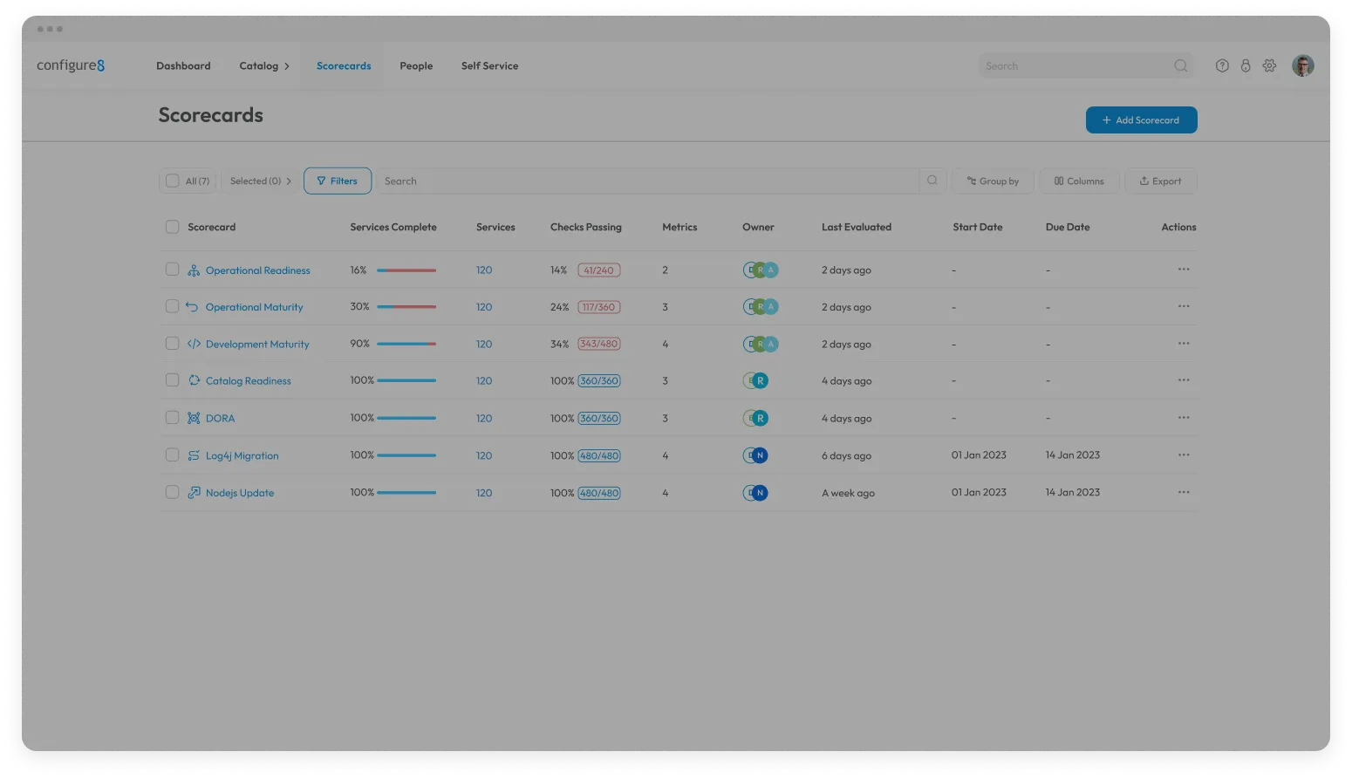Open actions menu for Nodejs Update
This screenshot has height=779, width=1352.
(1184, 493)
